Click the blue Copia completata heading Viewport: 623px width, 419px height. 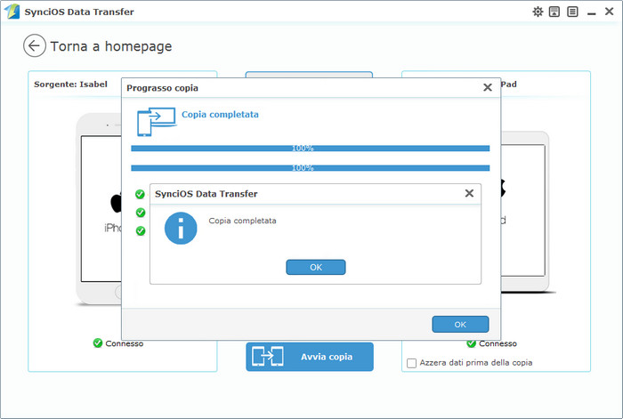[220, 115]
